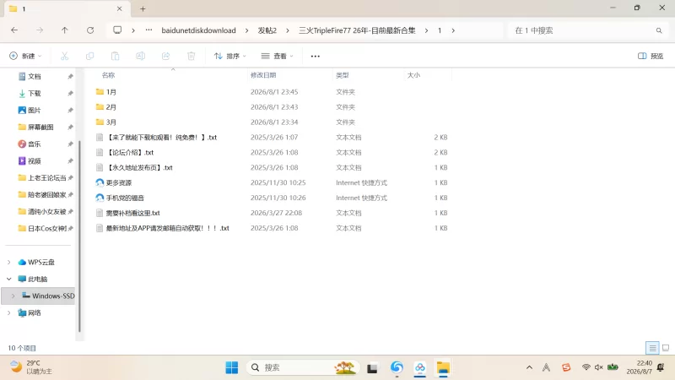Open chevron after baidunetdiskdownload breadcrumb
Viewport: 675px width, 380px height.
[x=246, y=30]
